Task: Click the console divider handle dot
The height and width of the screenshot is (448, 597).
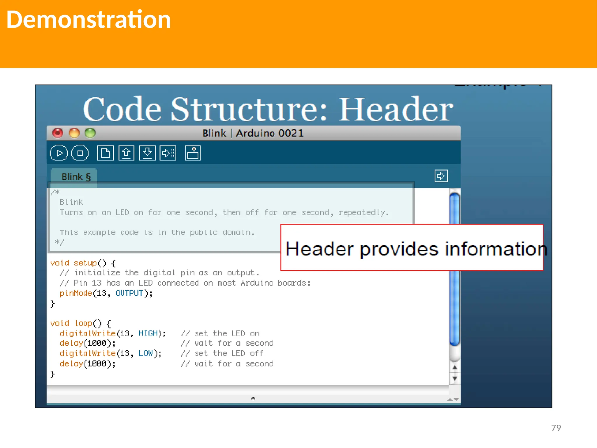Action: (x=253, y=398)
